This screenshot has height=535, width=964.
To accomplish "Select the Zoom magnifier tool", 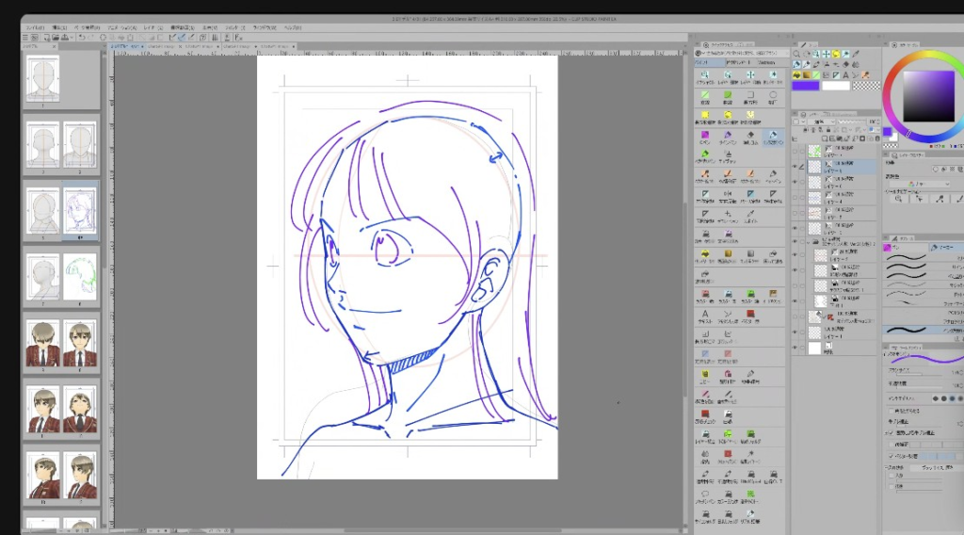I will pos(796,54).
